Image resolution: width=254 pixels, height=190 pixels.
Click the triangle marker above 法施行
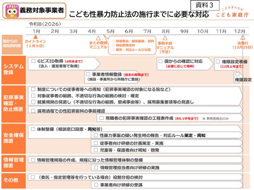[x=243, y=37]
